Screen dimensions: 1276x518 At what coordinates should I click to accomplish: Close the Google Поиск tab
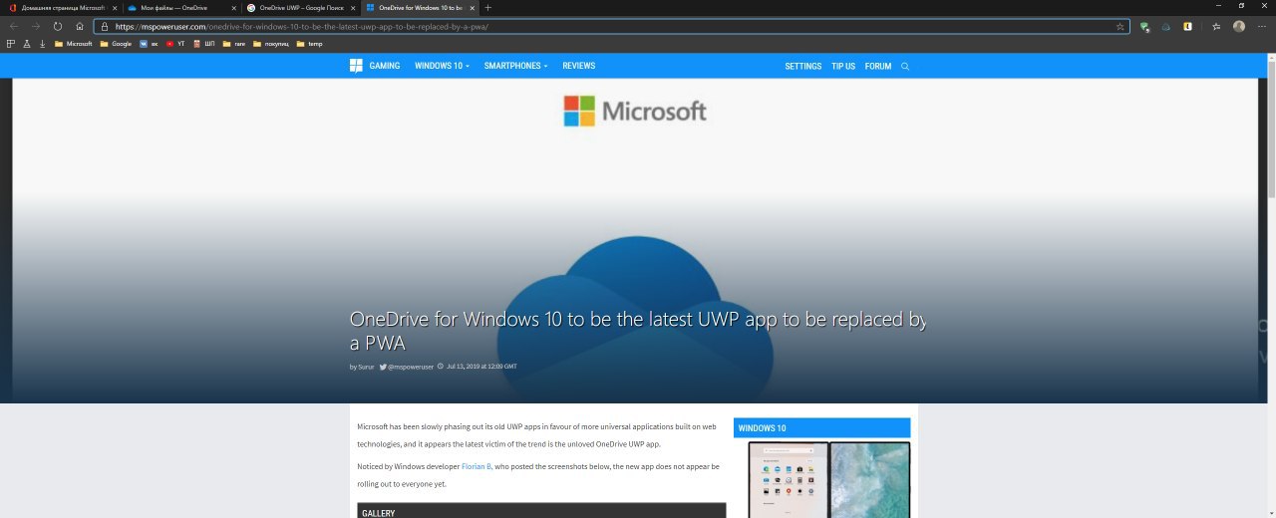[353, 8]
